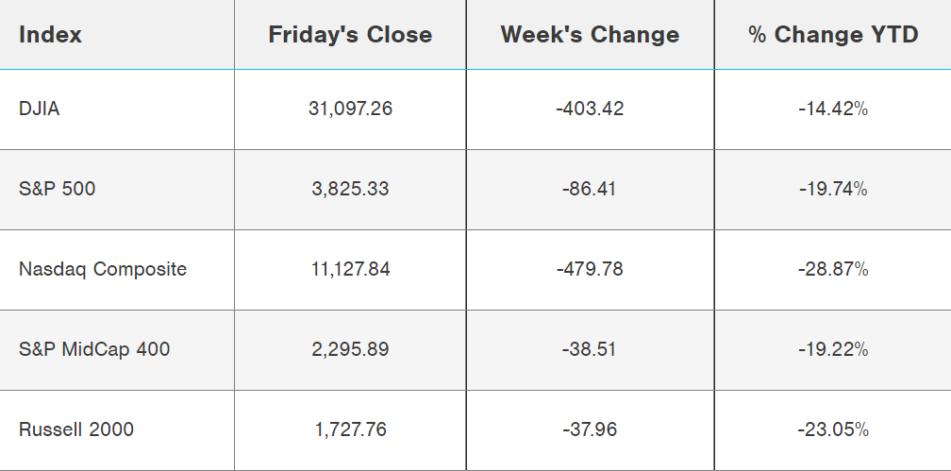Click the Week's Change column header
Screen dimensions: 951x471
point(590,35)
